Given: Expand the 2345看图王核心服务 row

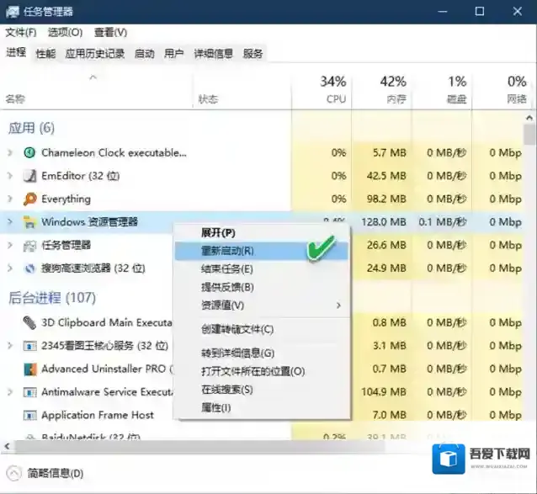Looking at the screenshot, I should [x=10, y=346].
